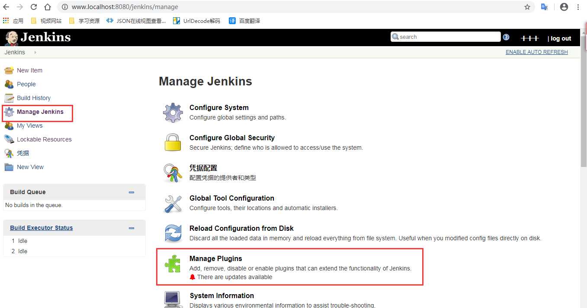The height and width of the screenshot is (308, 587).
Task: Open My Views in sidebar
Action: [29, 126]
